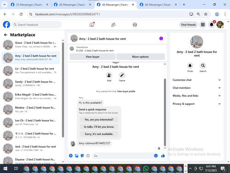Open taskbar clock showing 6:41 PM

(x=211, y=168)
